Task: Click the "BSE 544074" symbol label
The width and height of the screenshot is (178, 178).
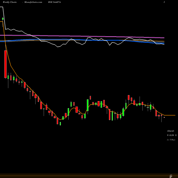Action: pyautogui.click(x=54, y=2)
